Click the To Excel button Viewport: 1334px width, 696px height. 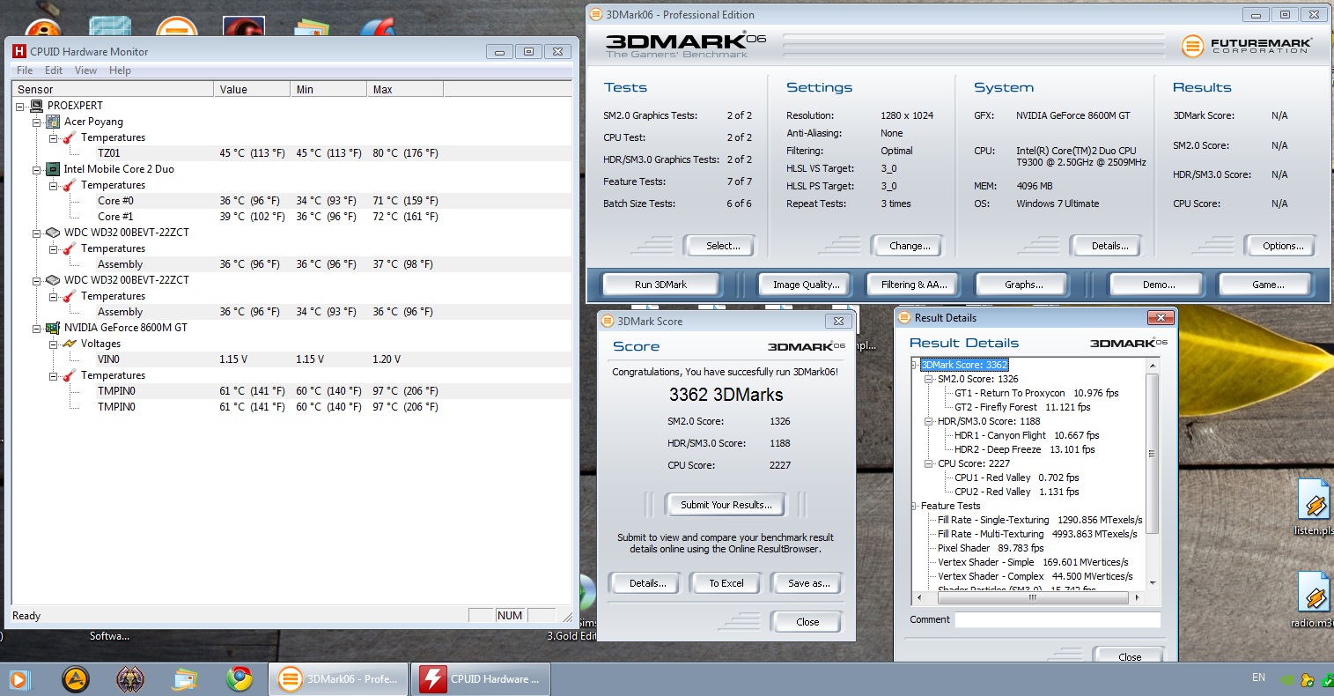726,583
